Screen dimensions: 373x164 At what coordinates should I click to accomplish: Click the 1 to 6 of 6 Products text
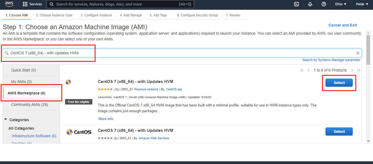[x=330, y=70]
